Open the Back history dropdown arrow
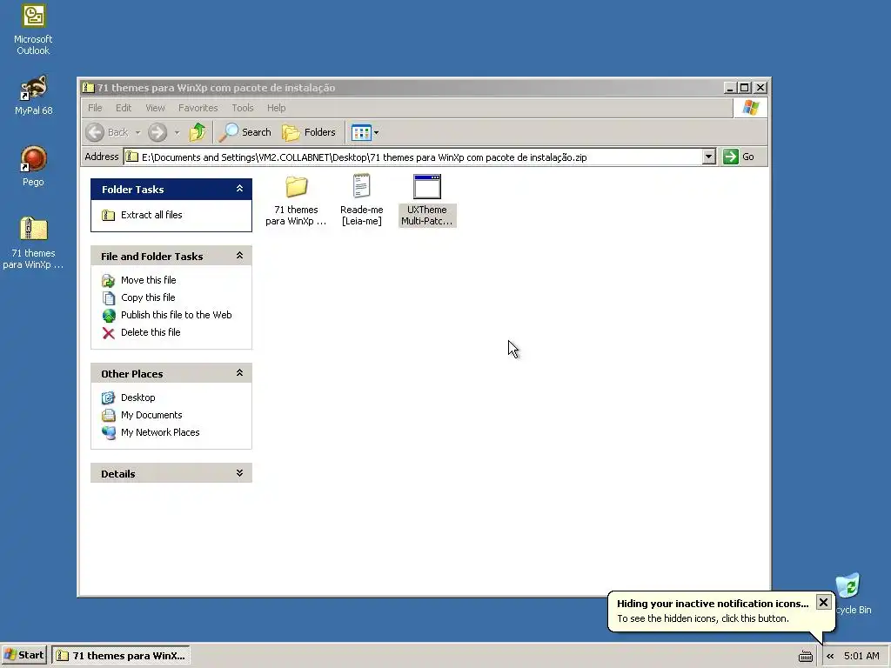Screen dimensions: 891x668 (x=137, y=133)
